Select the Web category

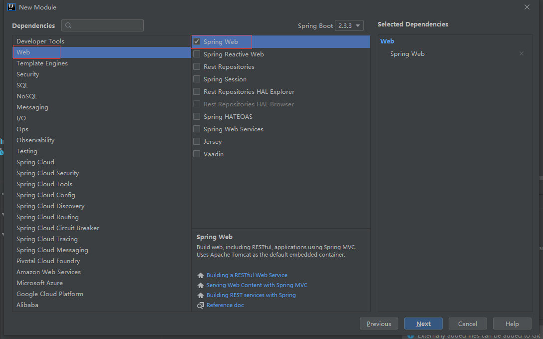101,52
